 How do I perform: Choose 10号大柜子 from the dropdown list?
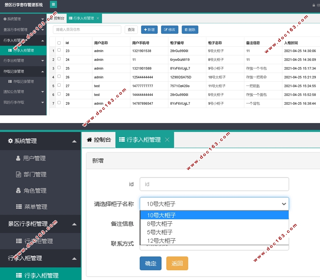coord(214,215)
